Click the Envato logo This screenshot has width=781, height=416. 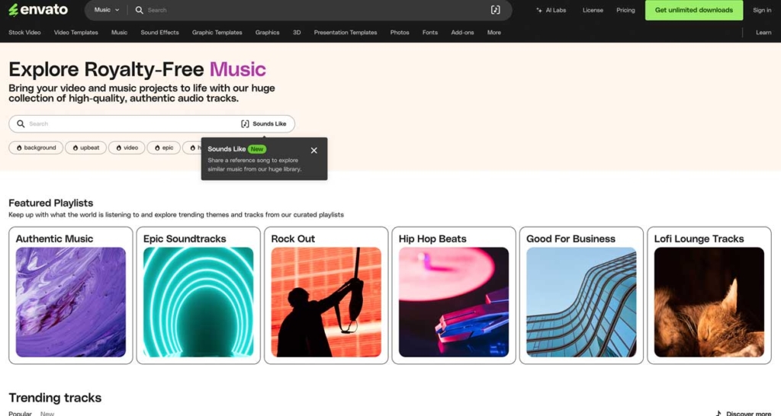click(x=38, y=10)
